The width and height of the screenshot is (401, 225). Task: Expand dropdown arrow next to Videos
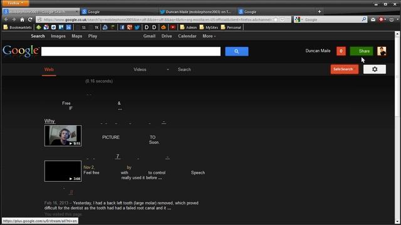coord(168,69)
